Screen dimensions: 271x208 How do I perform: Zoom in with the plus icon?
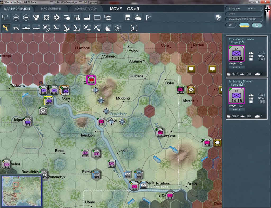16,17
